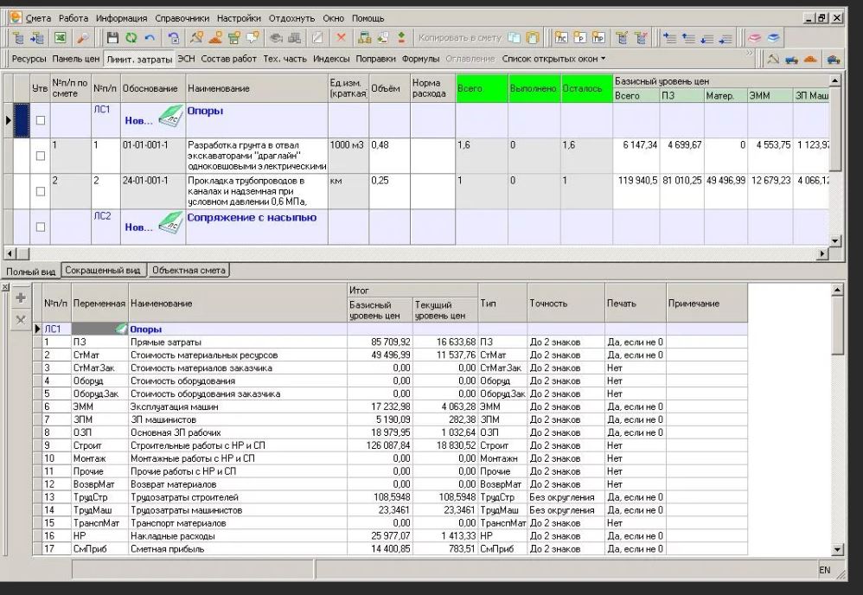Click the floppy disk save icon
The width and height of the screenshot is (863, 595).
click(x=112, y=38)
